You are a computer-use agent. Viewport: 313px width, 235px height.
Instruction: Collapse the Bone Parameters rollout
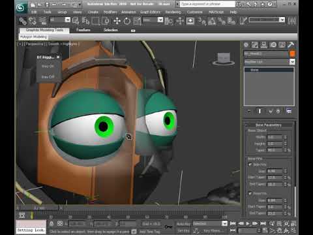[x=269, y=125]
